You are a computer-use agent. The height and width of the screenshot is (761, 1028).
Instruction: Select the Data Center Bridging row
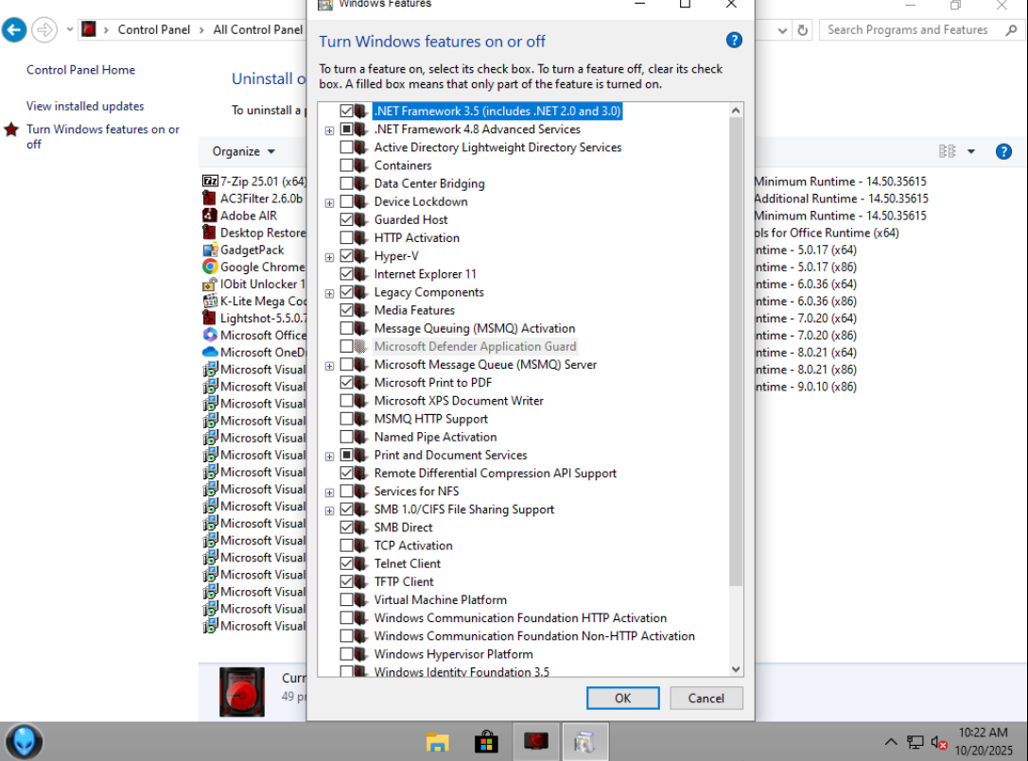pos(429,183)
